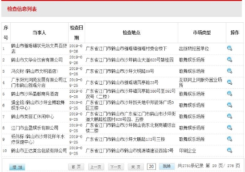245x172 pixels.
Task: View 鹤山市沙坪星都商务酒店 record via magnifier icon
Action: tap(229, 94)
